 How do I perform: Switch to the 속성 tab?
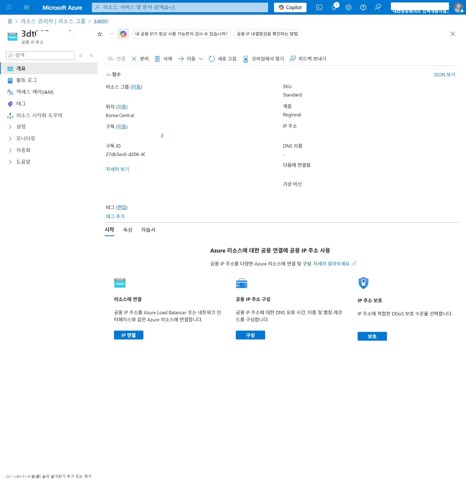(127, 230)
